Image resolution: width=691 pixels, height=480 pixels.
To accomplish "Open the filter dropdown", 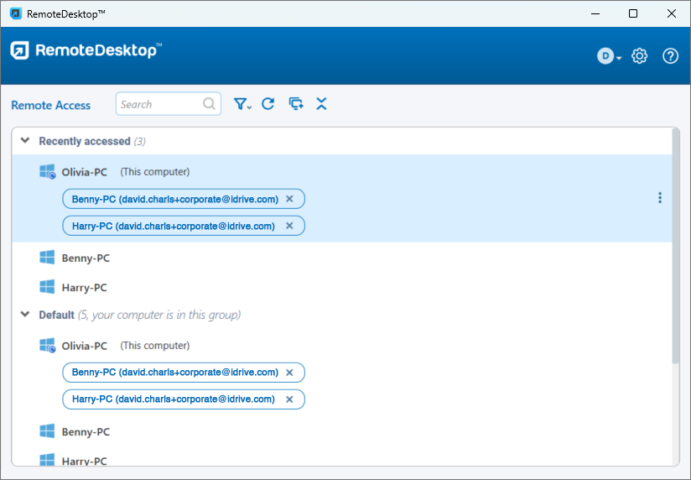I will [242, 104].
